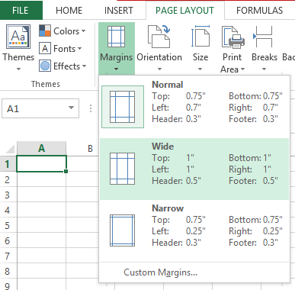Click the Fonts theme icon
The image size is (295, 290).
[x=45, y=48]
